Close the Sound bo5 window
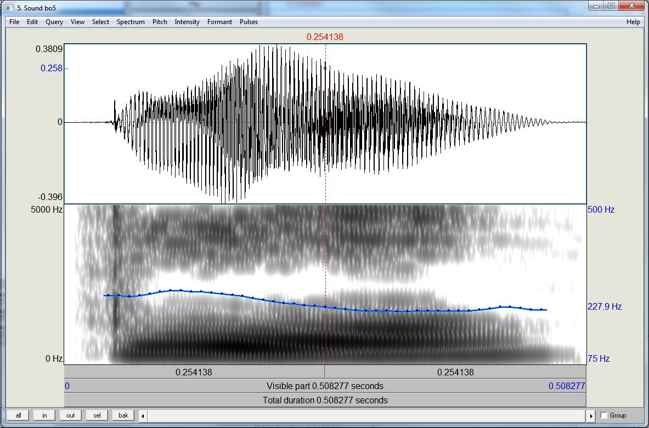Screen dimensions: 649x428 (x=631, y=6)
